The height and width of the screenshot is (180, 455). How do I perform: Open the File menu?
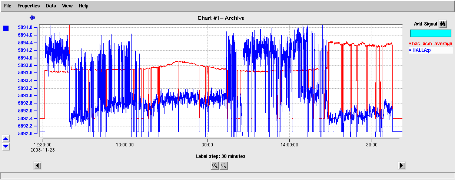click(x=8, y=6)
